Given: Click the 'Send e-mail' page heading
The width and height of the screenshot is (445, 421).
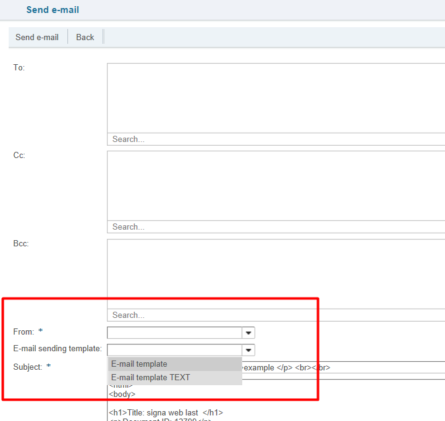Looking at the screenshot, I should pos(53,10).
